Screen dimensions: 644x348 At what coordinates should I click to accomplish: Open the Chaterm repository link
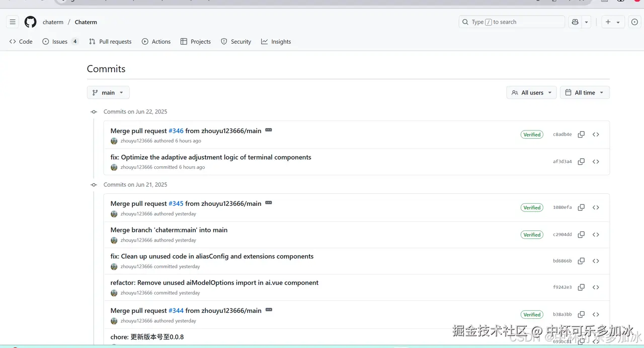click(86, 22)
